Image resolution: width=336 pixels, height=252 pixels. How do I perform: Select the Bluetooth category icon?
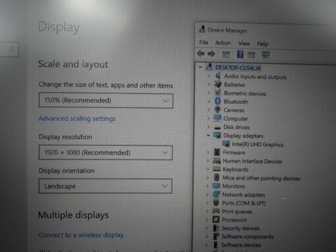(217, 101)
